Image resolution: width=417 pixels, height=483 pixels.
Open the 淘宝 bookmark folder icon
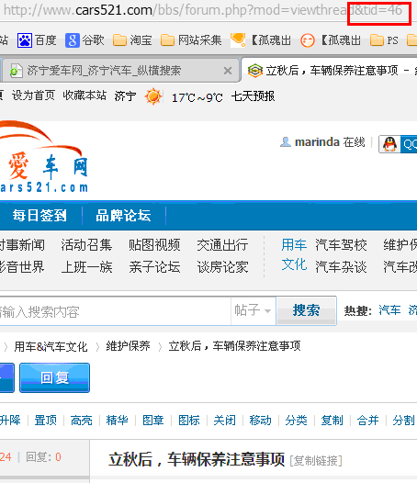[x=119, y=40]
